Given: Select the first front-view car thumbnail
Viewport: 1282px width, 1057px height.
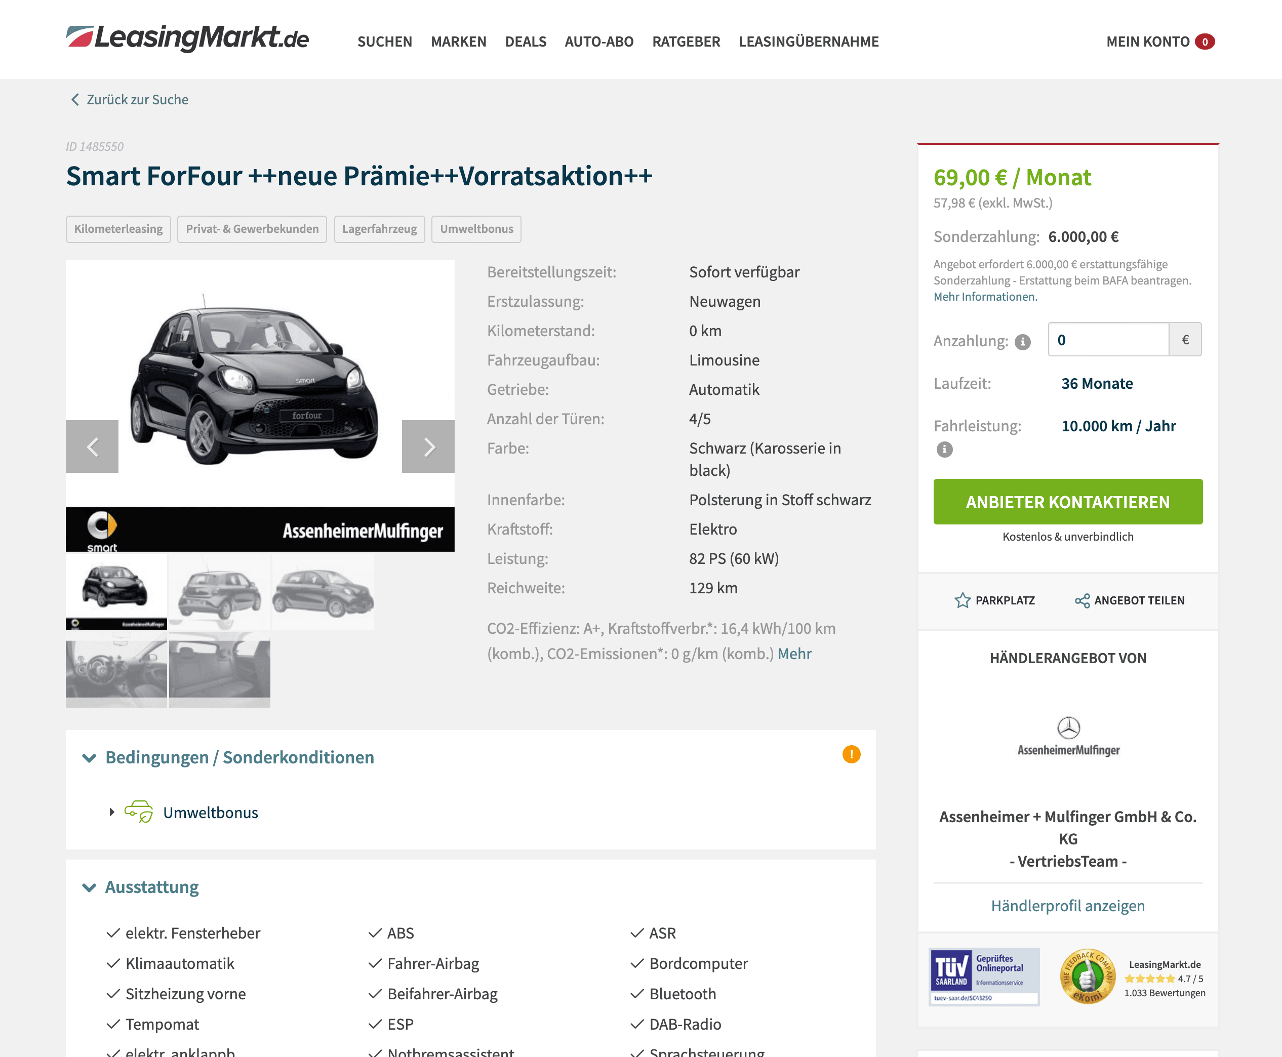Looking at the screenshot, I should 116,591.
